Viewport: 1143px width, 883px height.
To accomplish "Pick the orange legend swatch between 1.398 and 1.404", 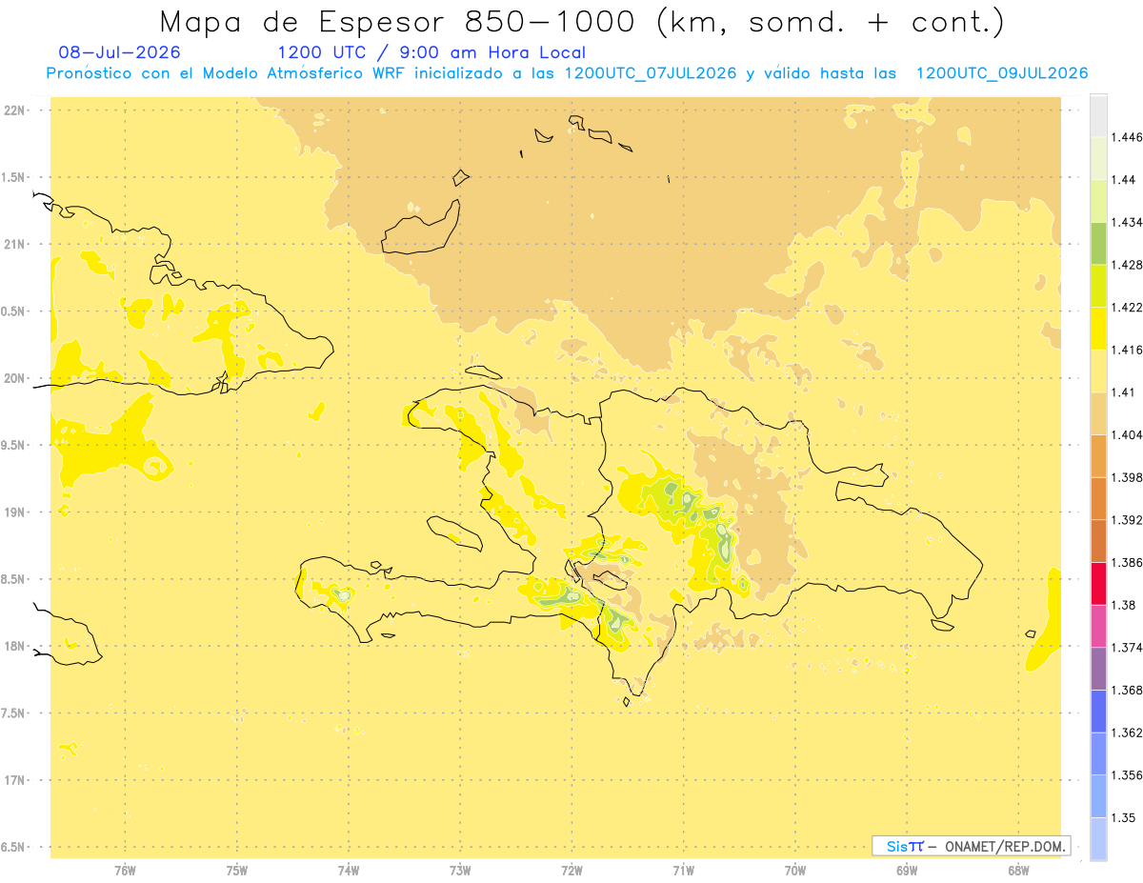I will coord(1098,455).
